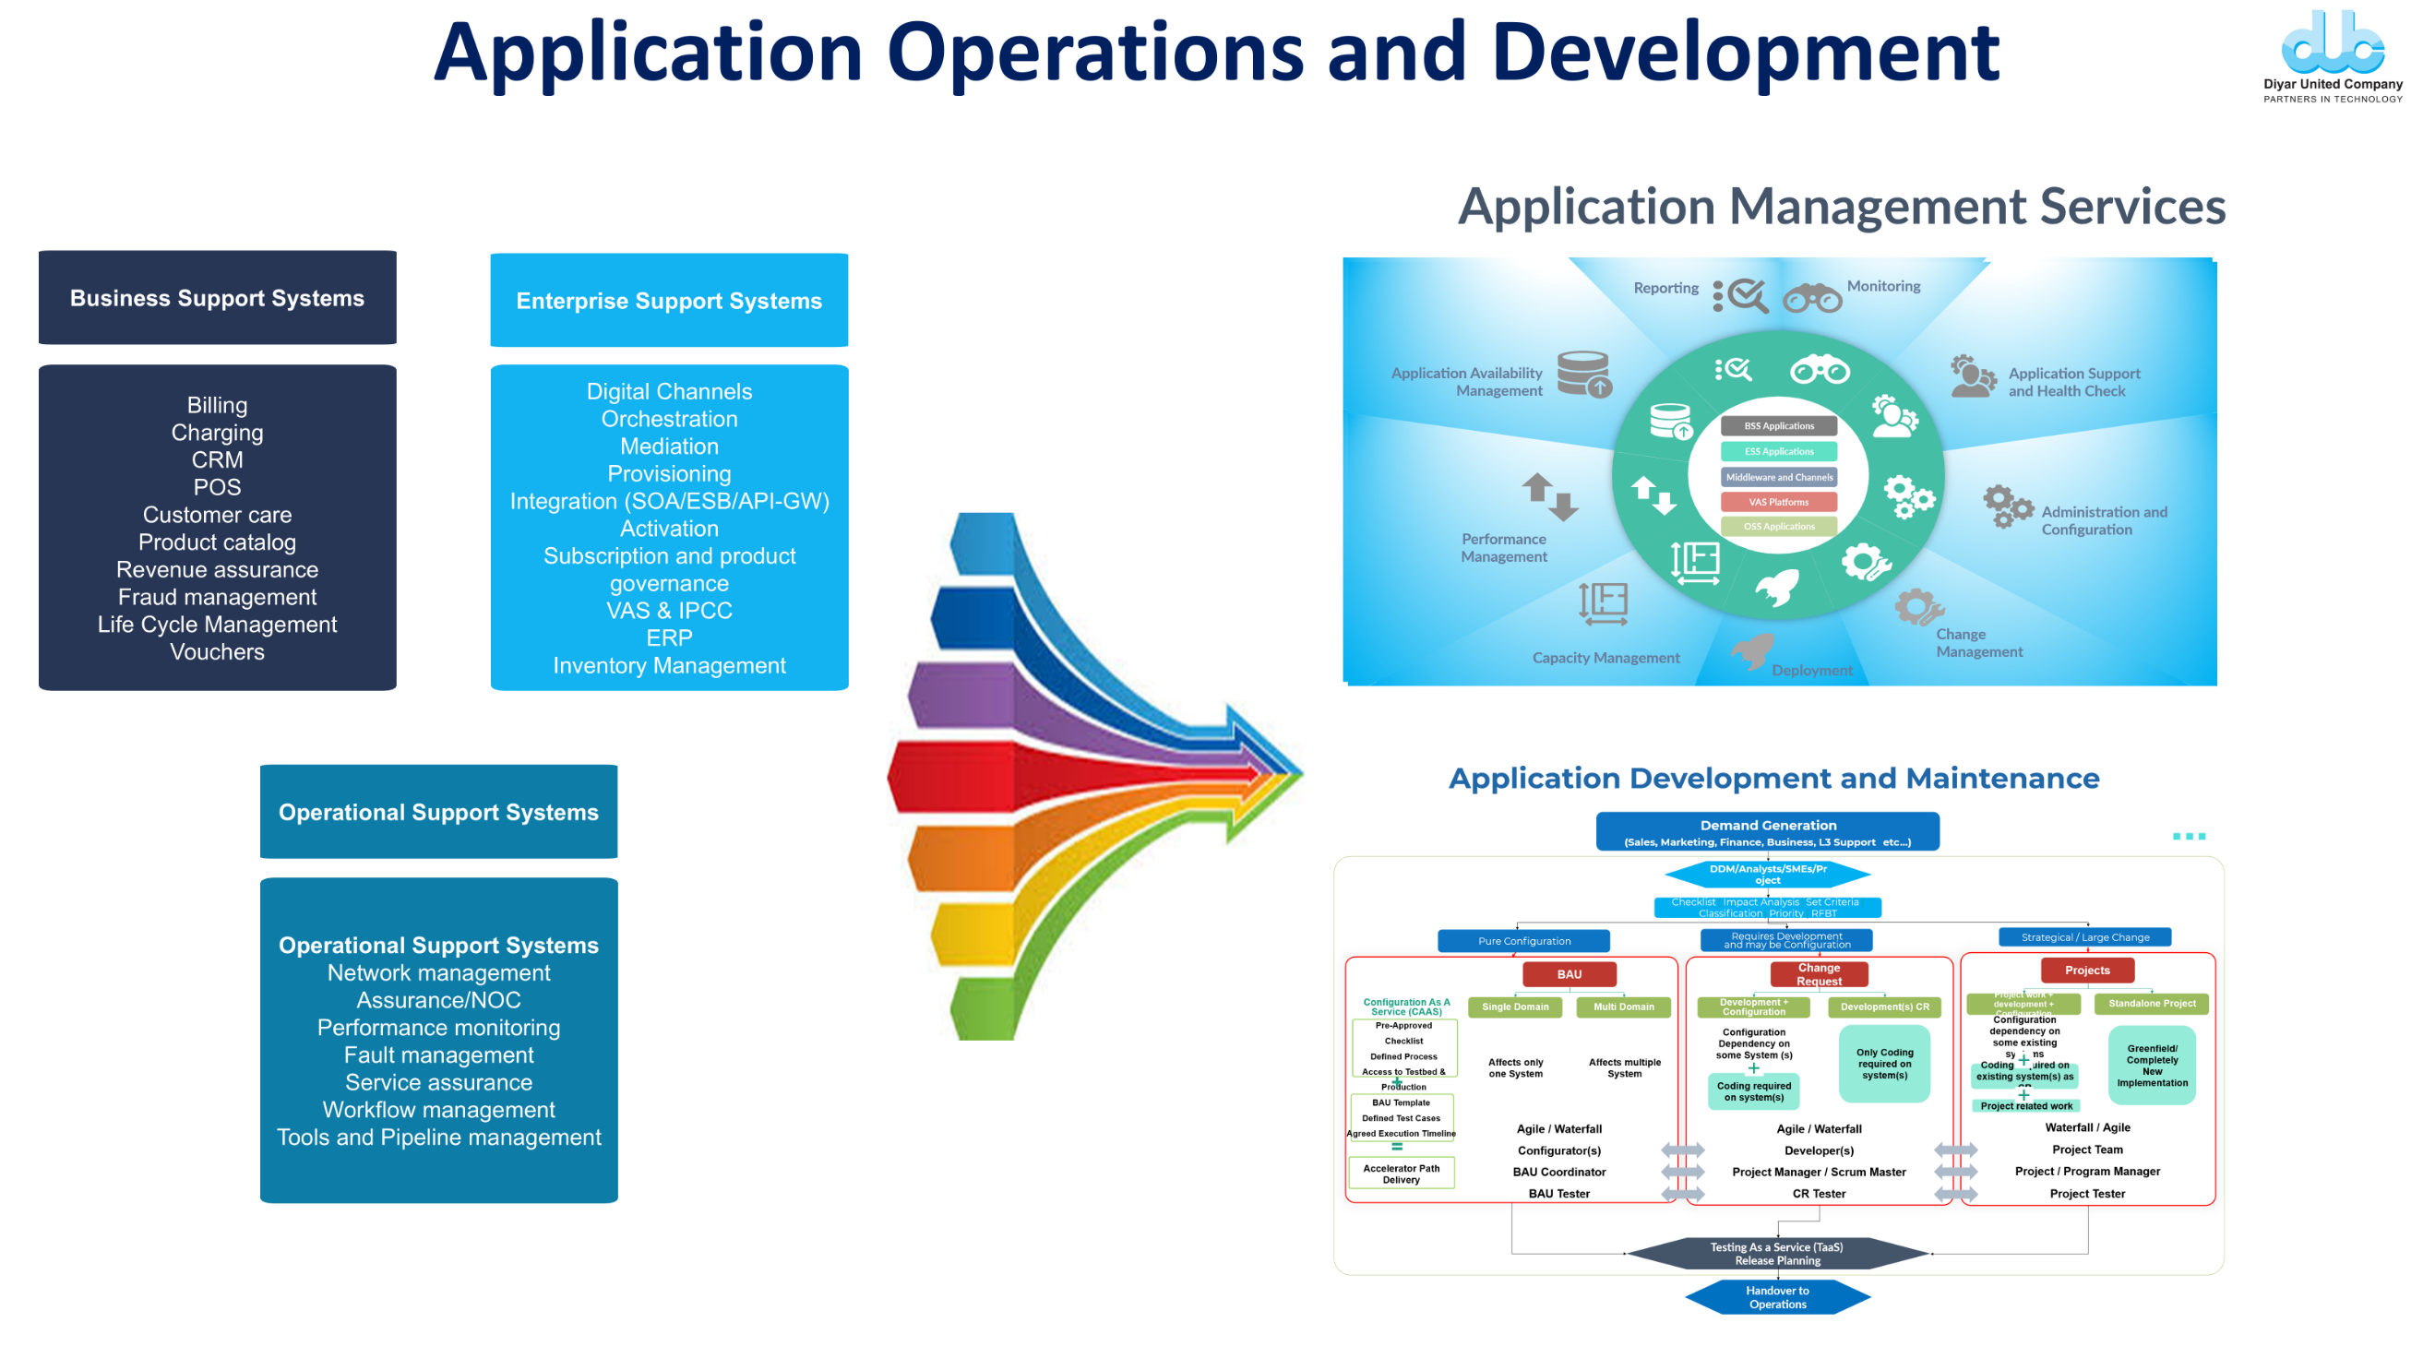
Task: Click the Demand Generation box
Action: coord(1767,831)
